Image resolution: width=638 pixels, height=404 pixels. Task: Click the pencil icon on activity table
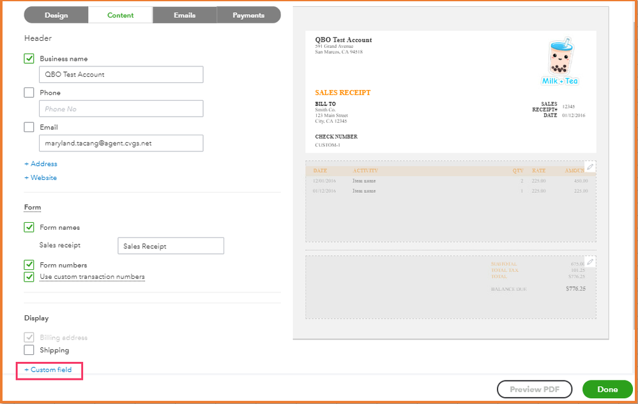coord(590,167)
